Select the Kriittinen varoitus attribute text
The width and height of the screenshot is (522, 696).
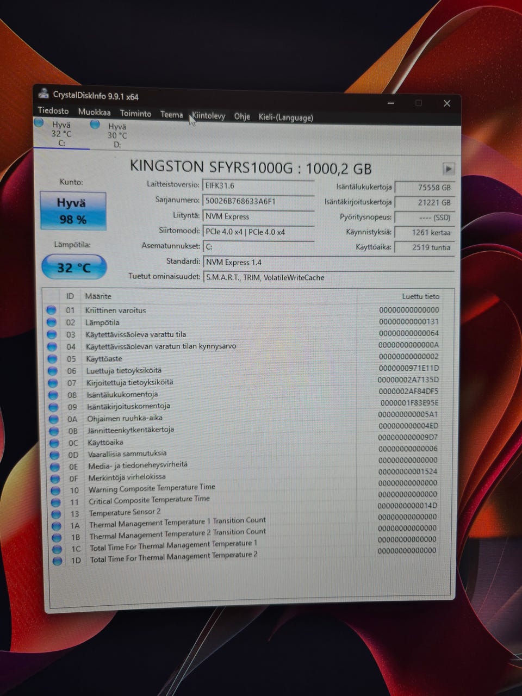click(115, 310)
